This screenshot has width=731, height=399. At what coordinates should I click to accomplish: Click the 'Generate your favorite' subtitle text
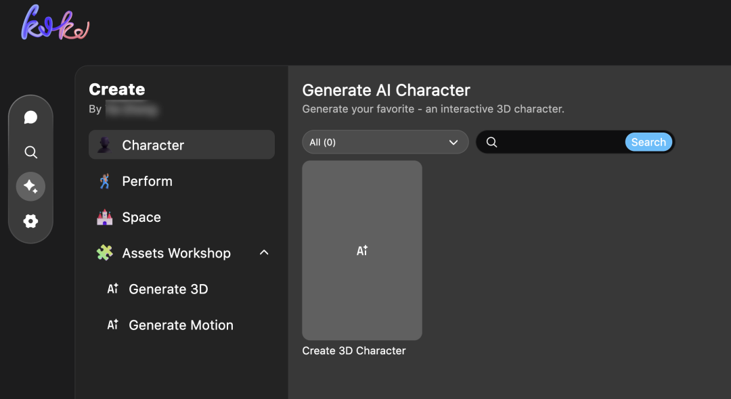coord(433,109)
